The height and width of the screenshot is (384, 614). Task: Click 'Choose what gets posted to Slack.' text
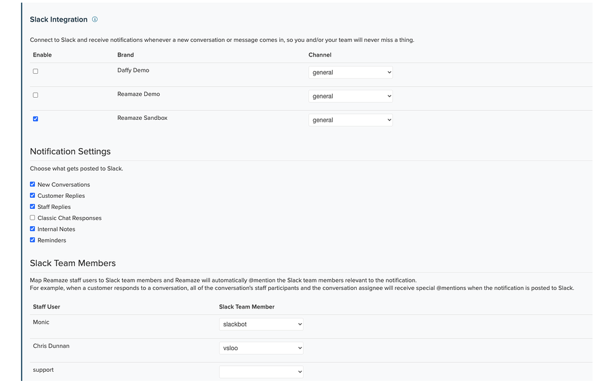pos(76,168)
